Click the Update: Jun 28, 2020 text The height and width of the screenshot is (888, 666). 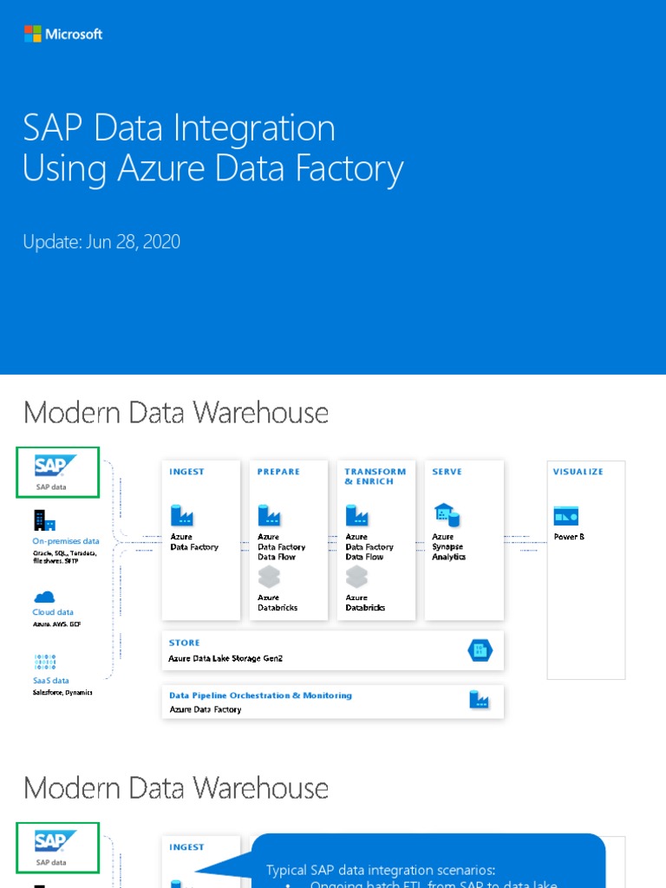click(101, 241)
